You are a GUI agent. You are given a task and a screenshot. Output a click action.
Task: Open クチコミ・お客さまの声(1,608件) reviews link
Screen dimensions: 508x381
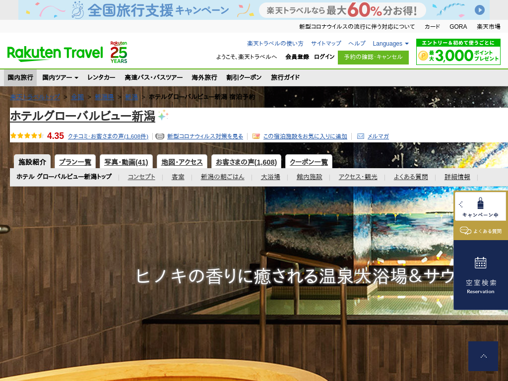click(x=108, y=136)
